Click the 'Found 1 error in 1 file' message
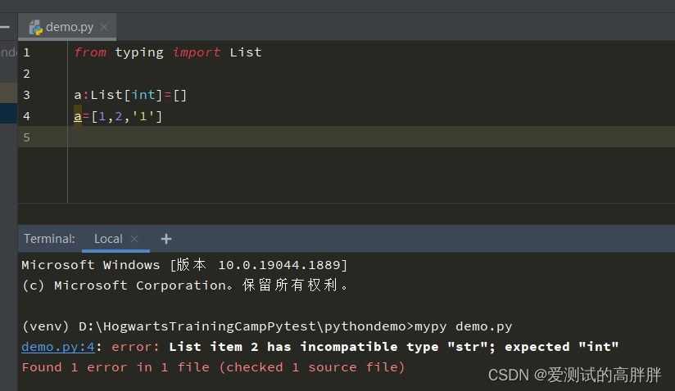The height and width of the screenshot is (391, 675). pyautogui.click(x=213, y=367)
